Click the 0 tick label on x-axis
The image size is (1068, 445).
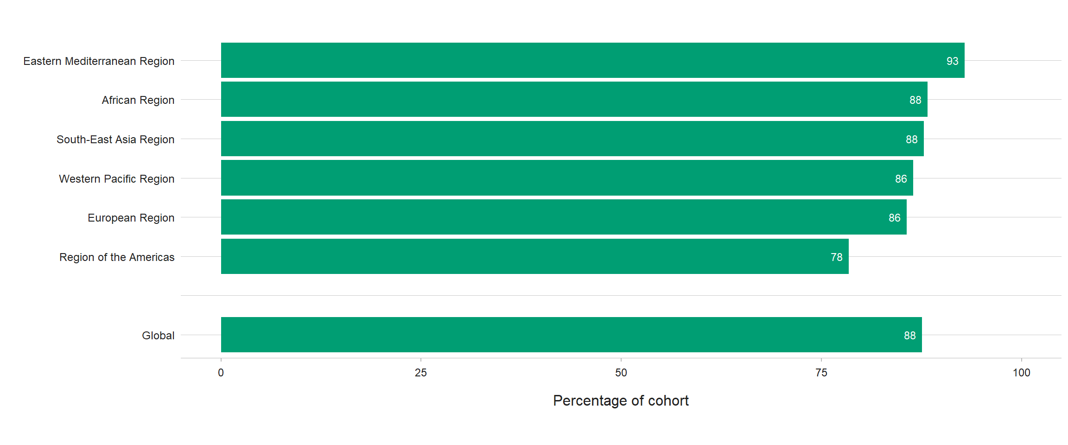(x=221, y=373)
